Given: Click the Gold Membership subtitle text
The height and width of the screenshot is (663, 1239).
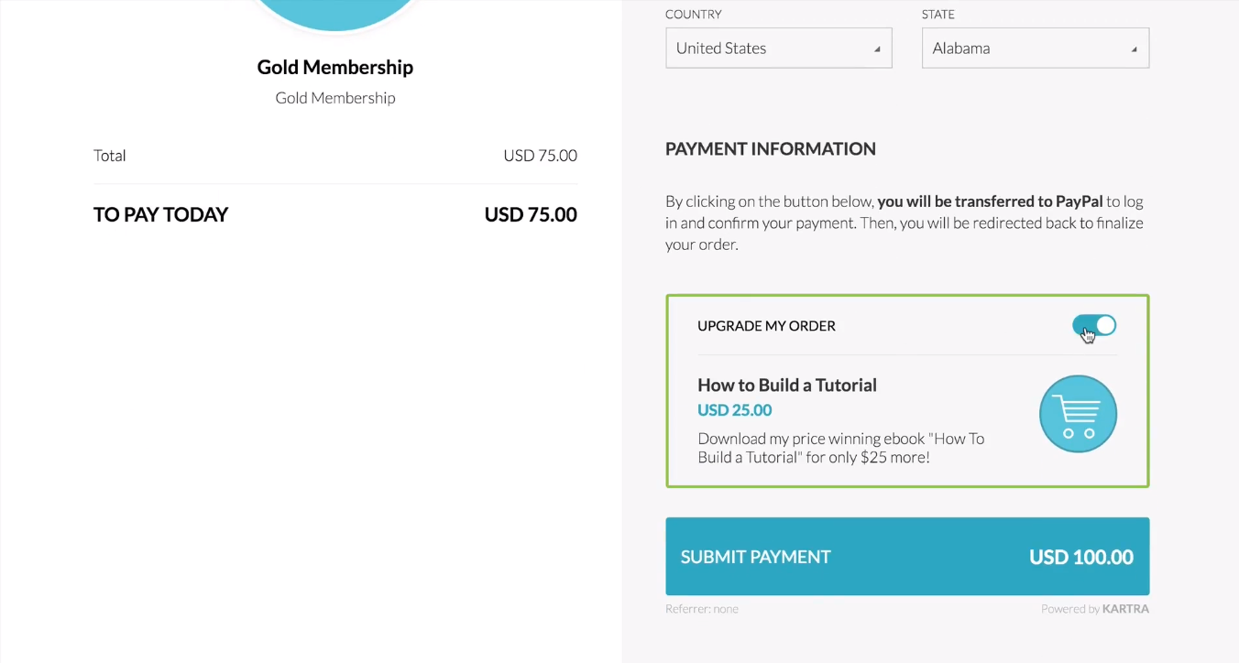Looking at the screenshot, I should coord(334,98).
